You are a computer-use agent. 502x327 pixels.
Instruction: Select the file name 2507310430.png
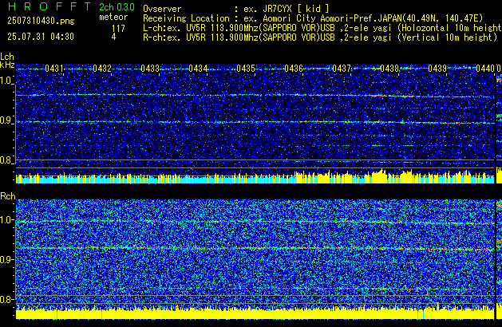point(41,21)
